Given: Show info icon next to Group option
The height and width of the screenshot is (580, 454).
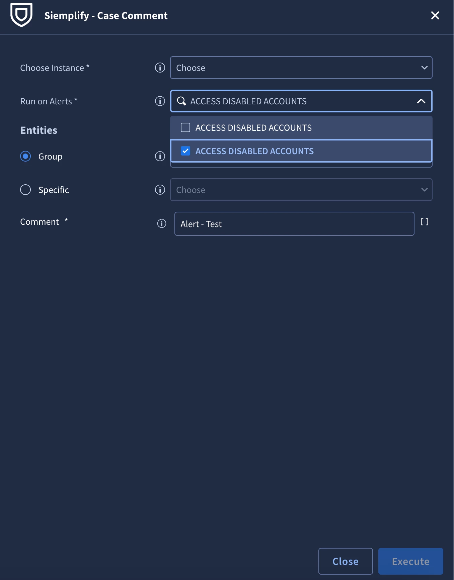Looking at the screenshot, I should [160, 156].
